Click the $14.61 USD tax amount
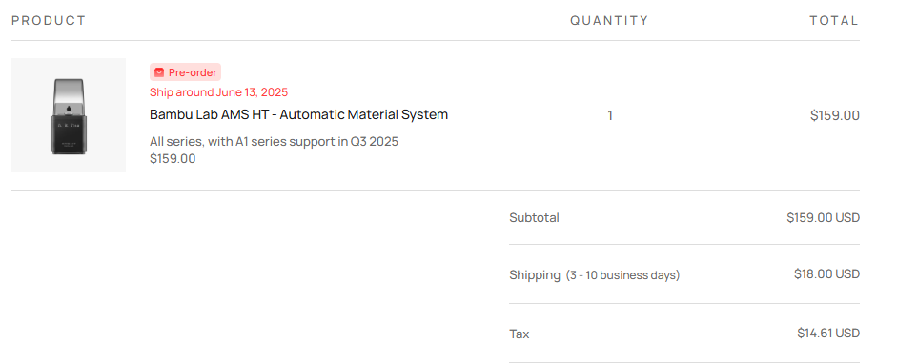Viewport: 897px width, 364px height. 828,333
